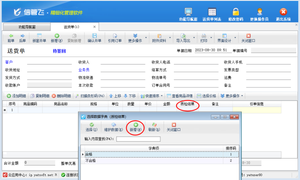The image size is (300, 180).
Task: Click the 客户 link label
Action: click(9, 62)
